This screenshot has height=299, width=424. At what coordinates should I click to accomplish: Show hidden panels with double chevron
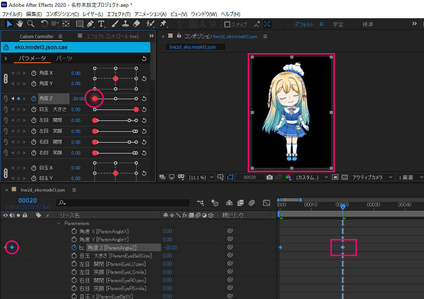point(151,36)
